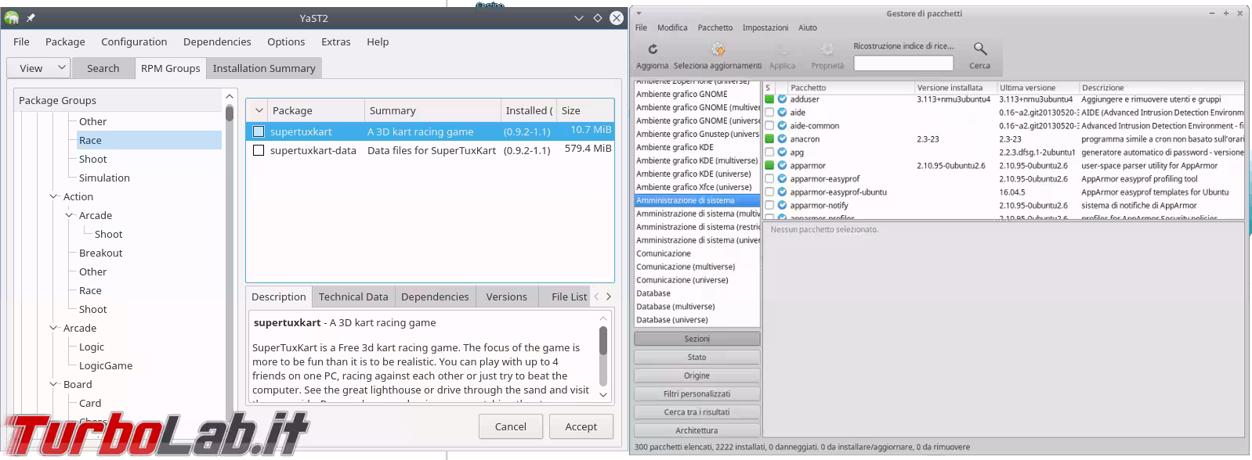Click the Seleziona aggiornamenti icon
This screenshot has height=460, width=1252.
[717, 49]
